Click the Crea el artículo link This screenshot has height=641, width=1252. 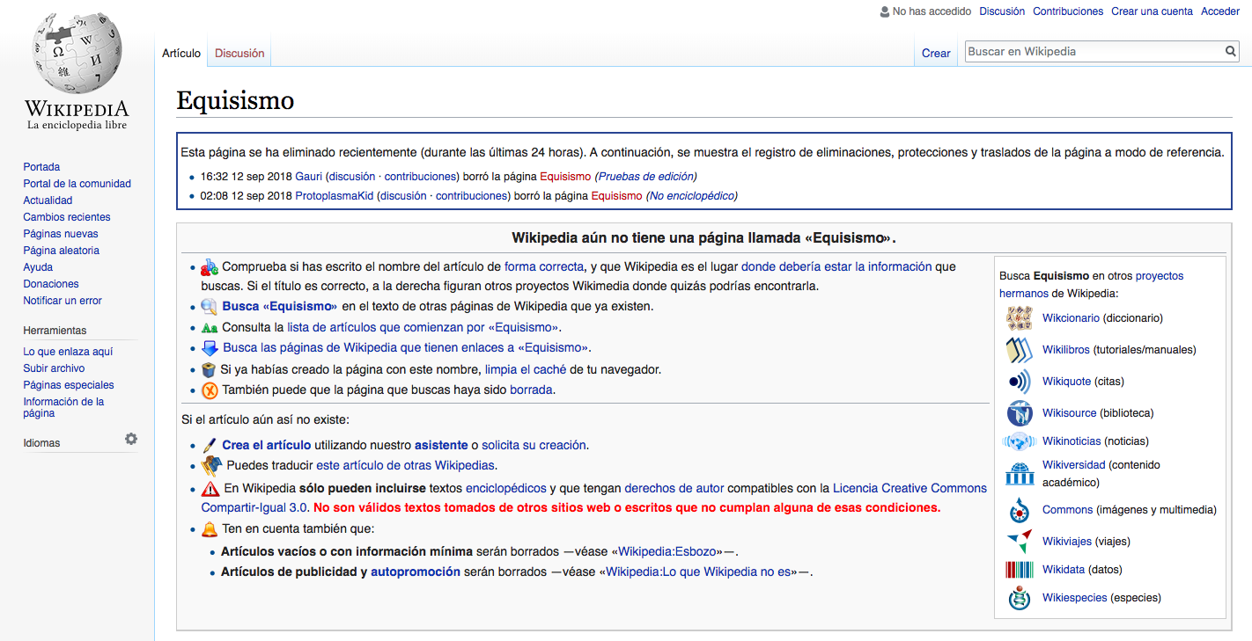[x=267, y=445]
